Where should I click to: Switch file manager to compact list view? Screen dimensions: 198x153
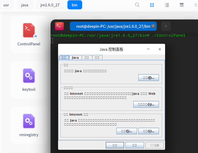click(182, 5)
